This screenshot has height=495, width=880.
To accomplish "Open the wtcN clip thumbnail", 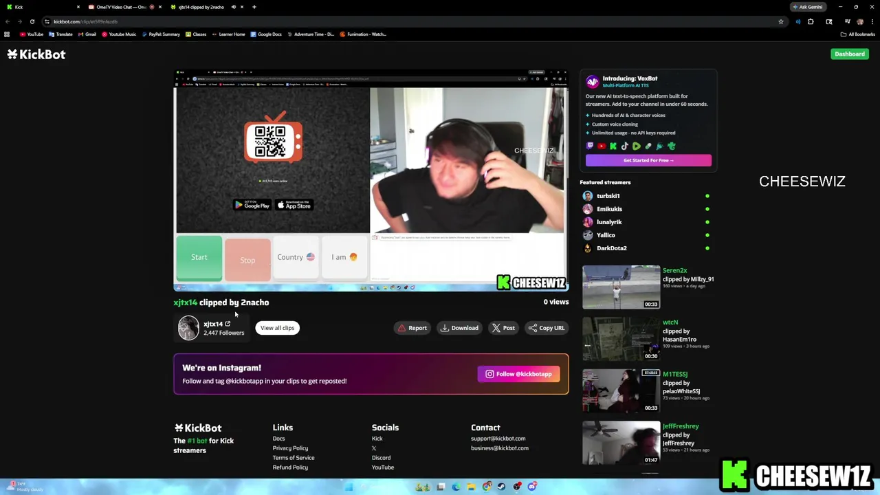I will [x=621, y=339].
